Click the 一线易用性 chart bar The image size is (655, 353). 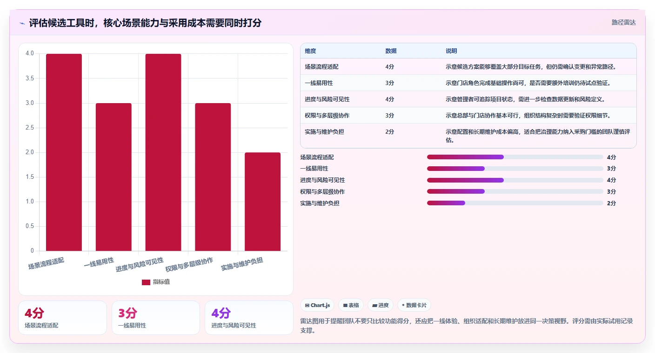point(114,177)
